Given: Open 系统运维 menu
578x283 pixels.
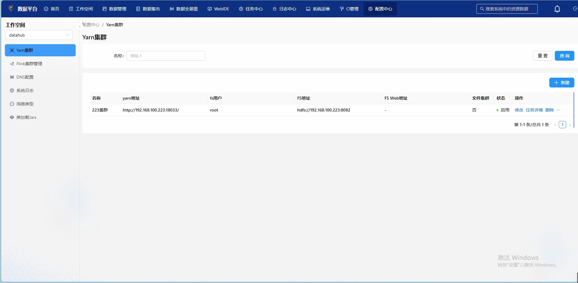Looking at the screenshot, I should pyautogui.click(x=318, y=9).
